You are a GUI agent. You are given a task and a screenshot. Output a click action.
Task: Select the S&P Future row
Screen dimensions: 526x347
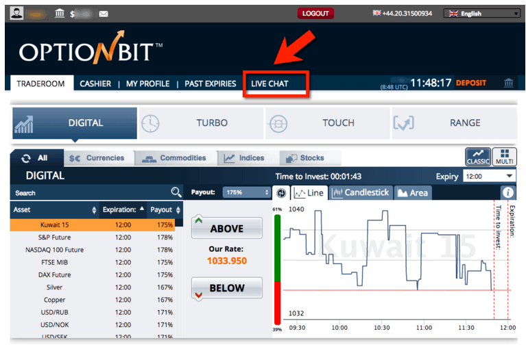[93, 237]
